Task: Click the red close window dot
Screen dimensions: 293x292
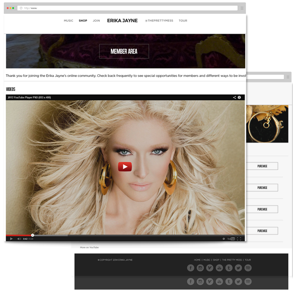Action: click(8, 8)
